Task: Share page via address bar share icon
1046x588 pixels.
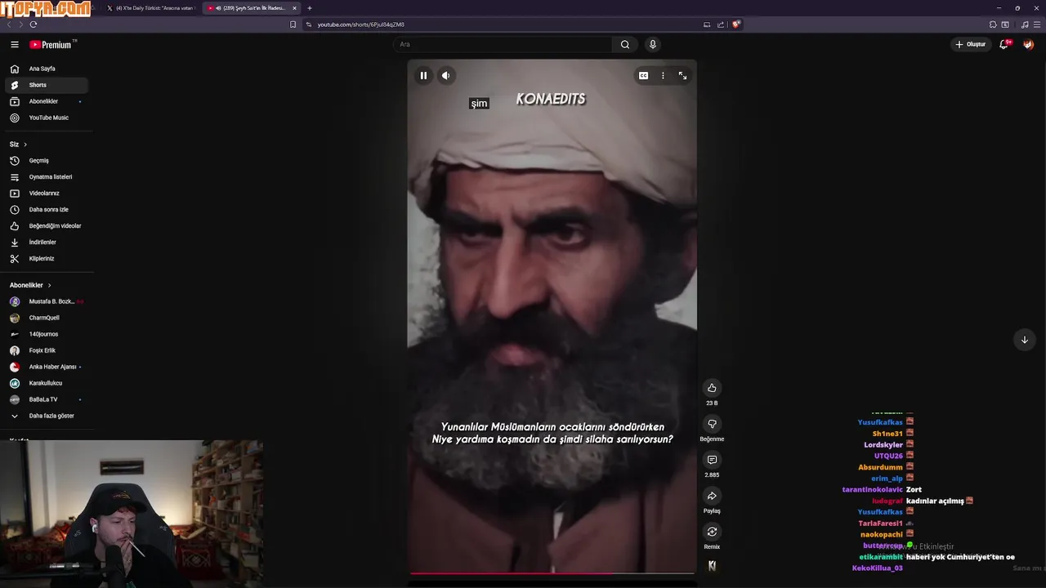Action: pos(720,24)
